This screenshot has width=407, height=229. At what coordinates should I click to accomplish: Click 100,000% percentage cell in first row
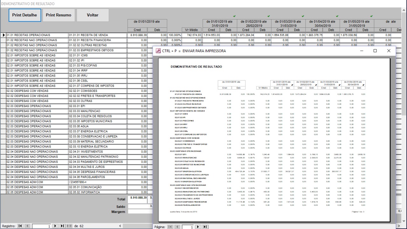pyautogui.click(x=174, y=35)
